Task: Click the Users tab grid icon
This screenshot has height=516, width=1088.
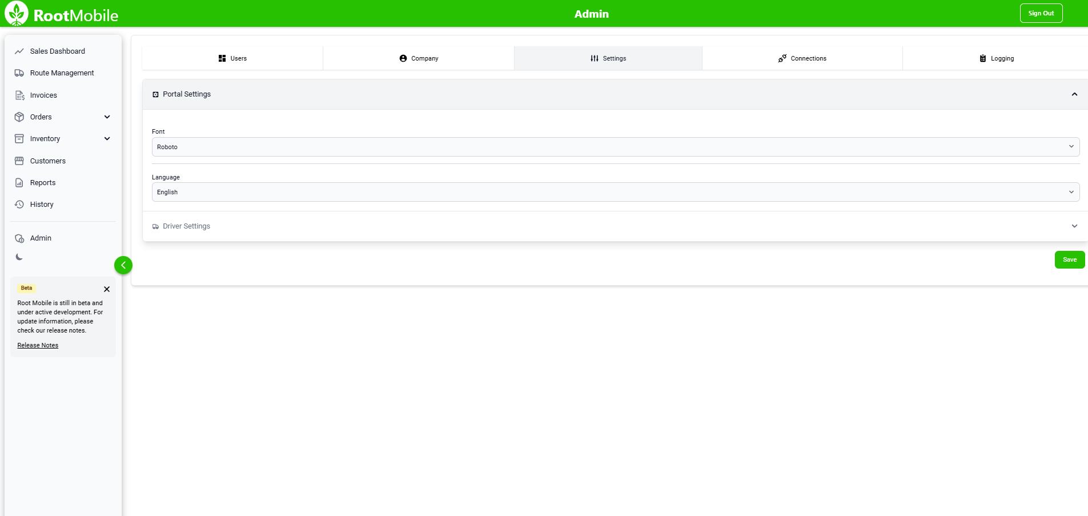Action: (x=222, y=58)
